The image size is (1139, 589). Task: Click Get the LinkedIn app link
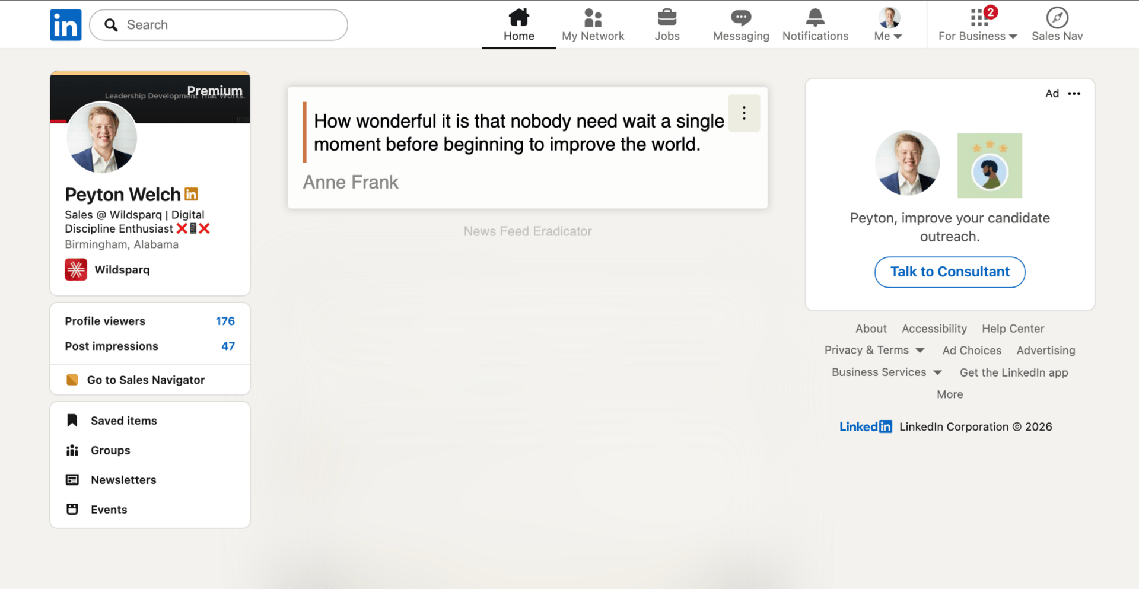point(1014,372)
